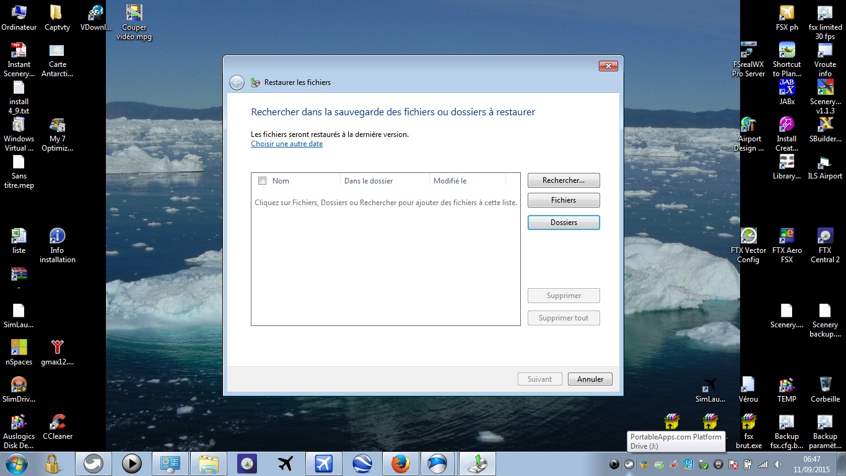Select the Instant Scenery PDF icon

coord(19,59)
